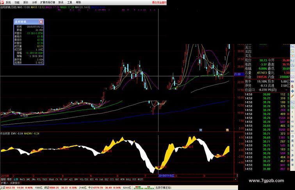The height and width of the screenshot is (190, 295).
Task: Open the 分析 menu
Action: coord(34,2)
